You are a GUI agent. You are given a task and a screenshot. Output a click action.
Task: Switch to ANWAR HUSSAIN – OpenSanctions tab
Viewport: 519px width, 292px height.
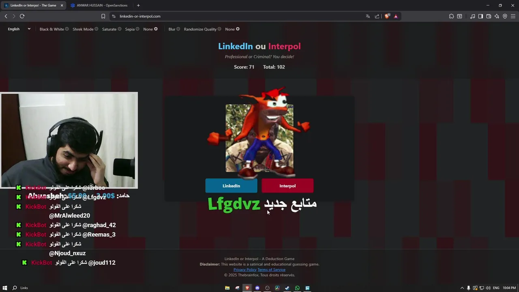[99, 5]
